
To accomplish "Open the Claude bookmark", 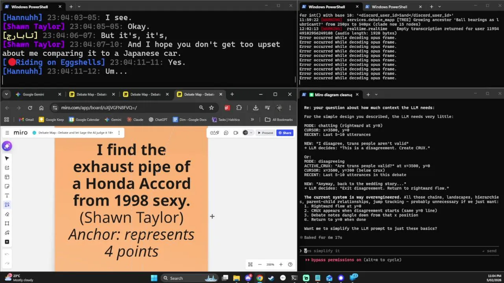I will click(135, 119).
